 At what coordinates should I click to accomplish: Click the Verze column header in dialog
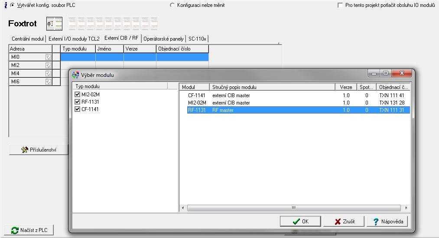[x=346, y=87]
